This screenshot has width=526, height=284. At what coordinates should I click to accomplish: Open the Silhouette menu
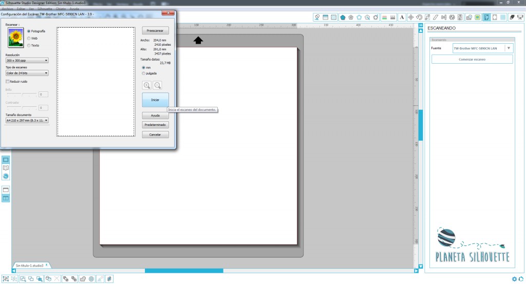tap(45, 8)
